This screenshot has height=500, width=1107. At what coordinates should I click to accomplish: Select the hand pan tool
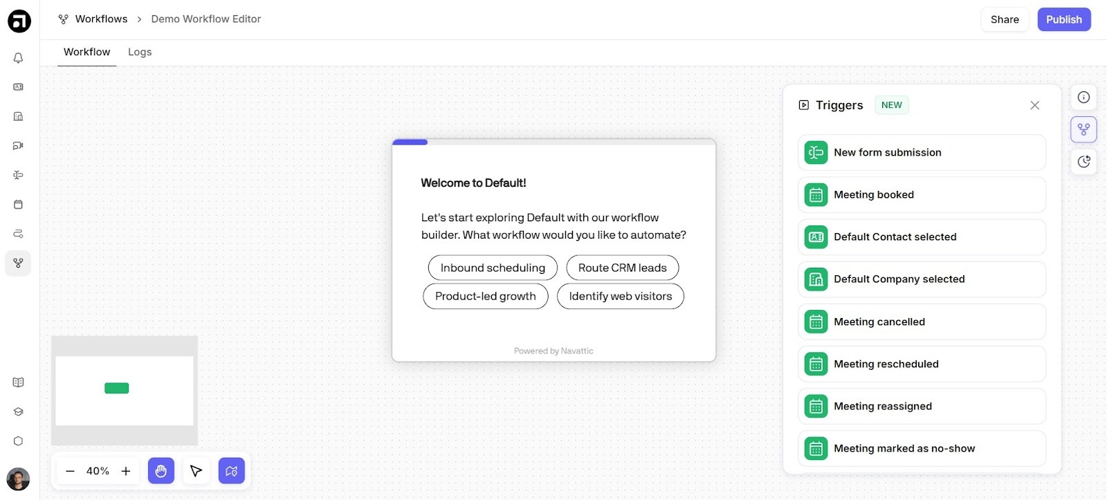click(161, 471)
